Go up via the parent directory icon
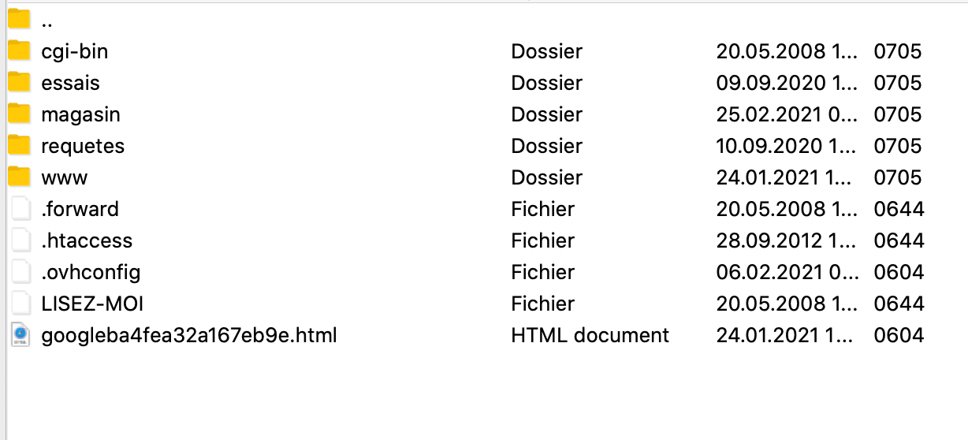Screen dimensions: 968x440 click(19, 20)
